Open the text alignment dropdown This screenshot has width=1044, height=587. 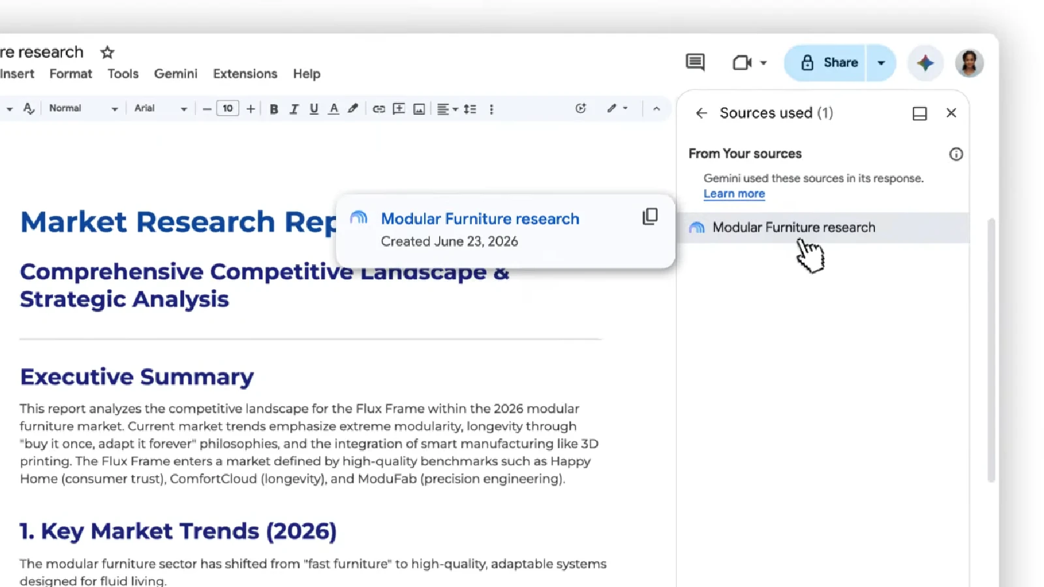coord(447,109)
